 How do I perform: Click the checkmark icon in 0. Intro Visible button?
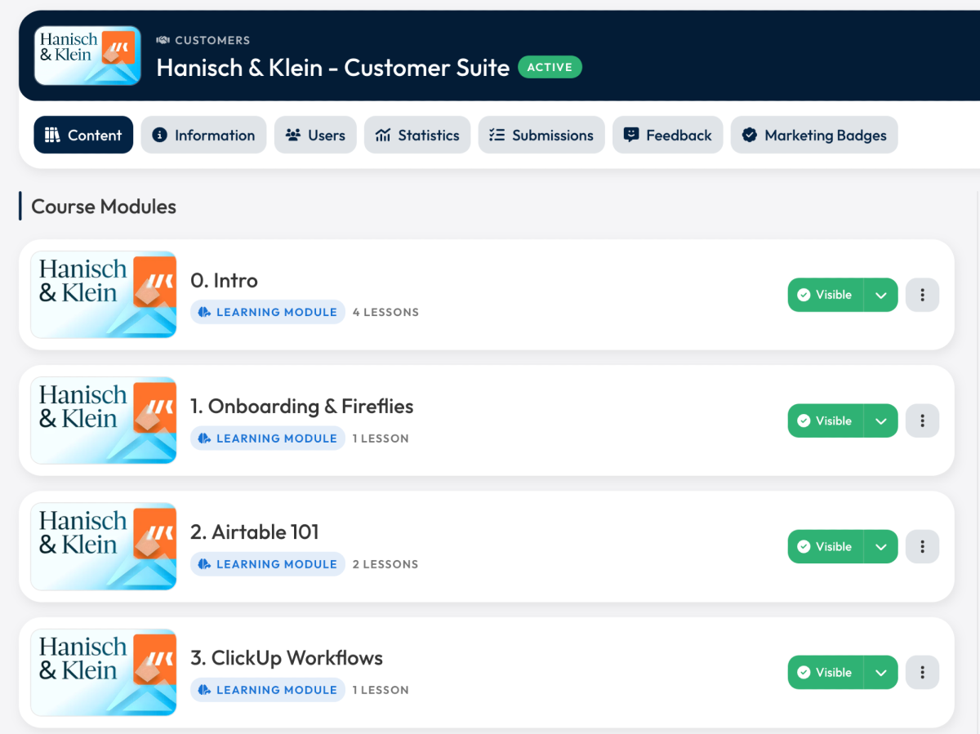804,295
